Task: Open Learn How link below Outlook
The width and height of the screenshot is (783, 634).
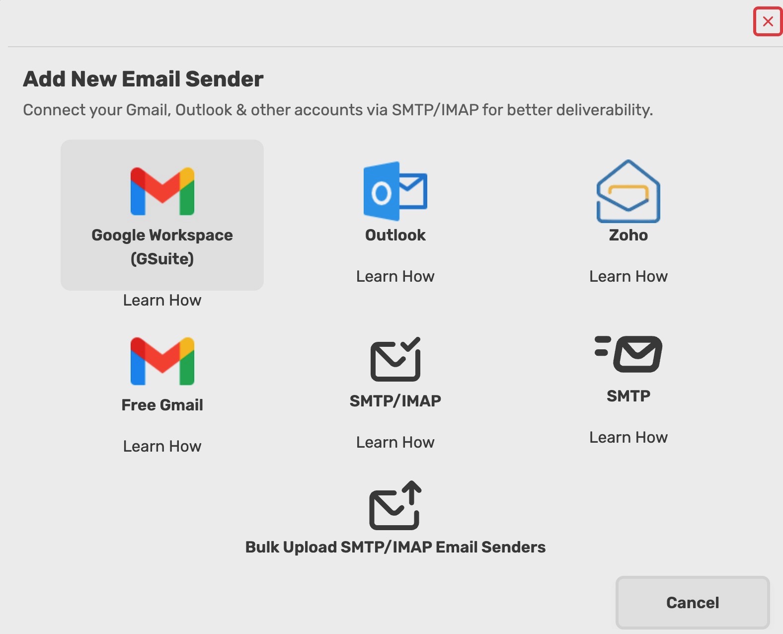Action: point(395,276)
